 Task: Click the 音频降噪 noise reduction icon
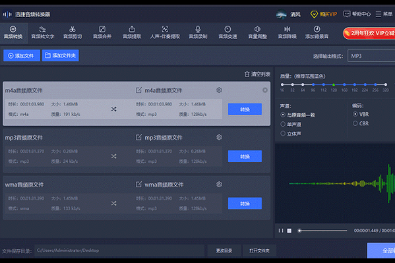coord(287,29)
